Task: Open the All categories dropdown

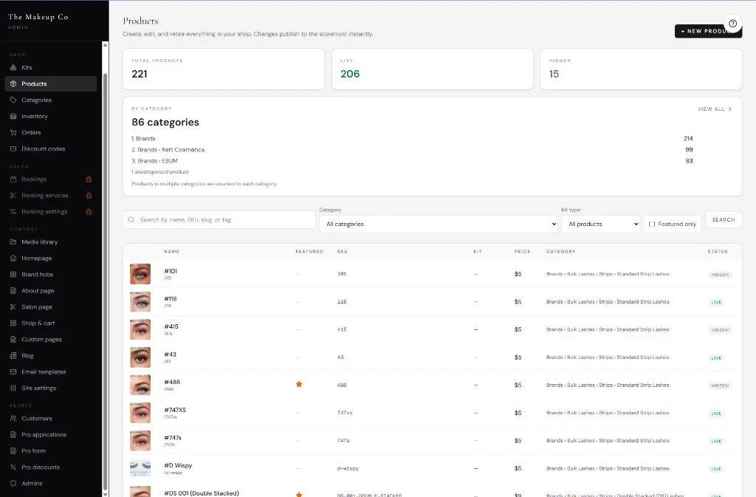Action: (x=439, y=224)
